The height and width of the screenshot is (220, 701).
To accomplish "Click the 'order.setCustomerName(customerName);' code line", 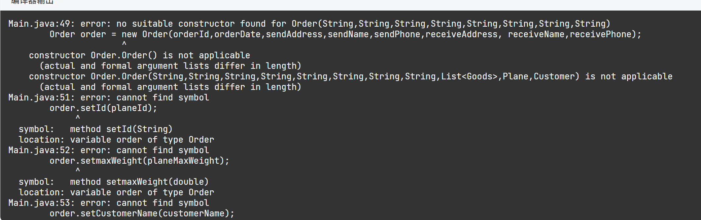I will pyautogui.click(x=142, y=213).
